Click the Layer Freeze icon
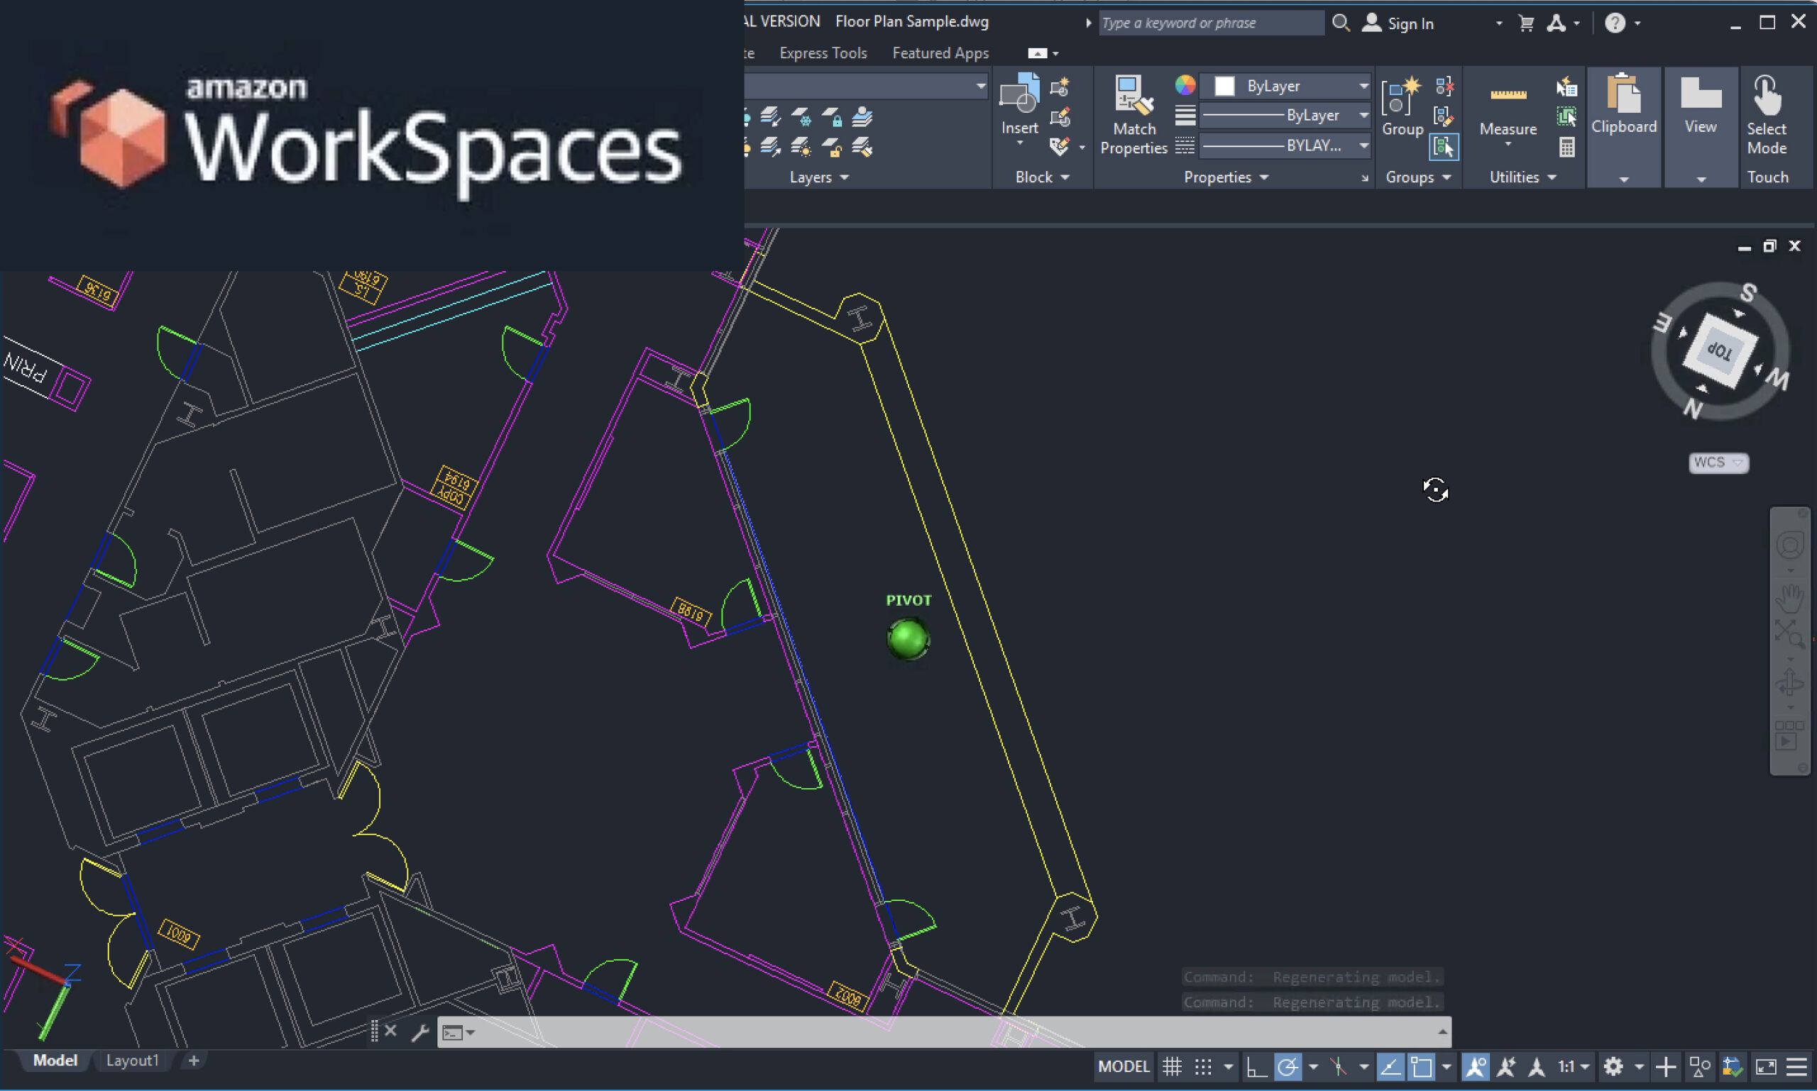1817x1091 pixels. 801,117
